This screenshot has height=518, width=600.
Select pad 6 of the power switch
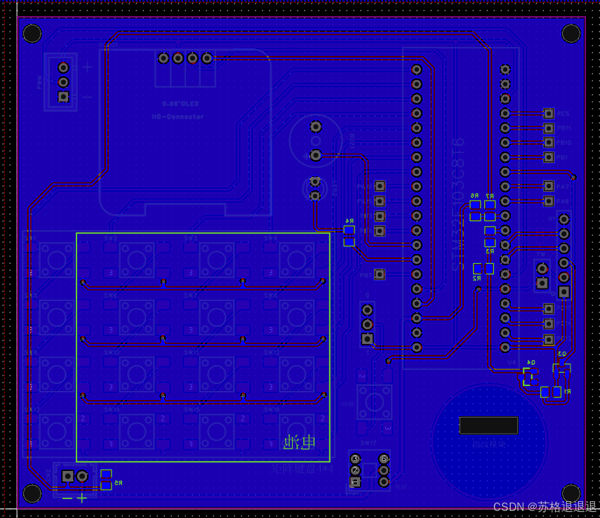point(384,458)
